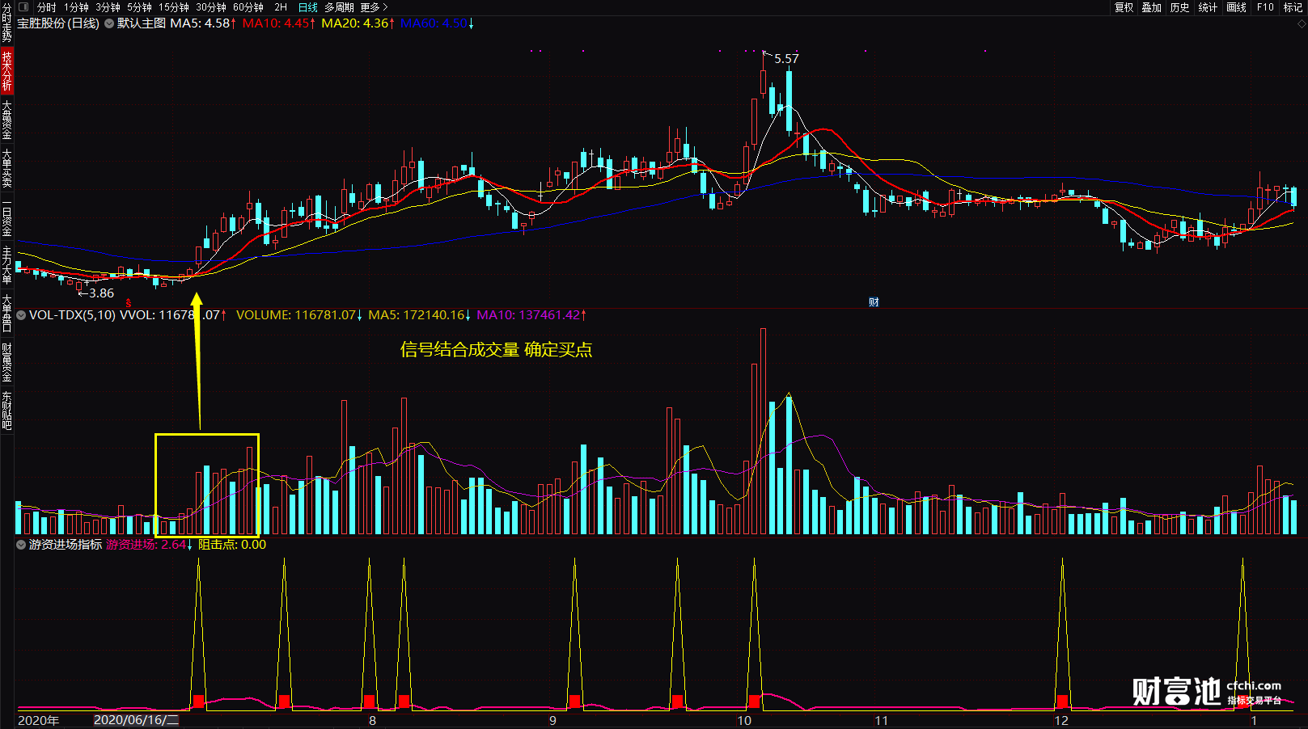
Task: Click the 标记 mark button
Action: point(1293,7)
